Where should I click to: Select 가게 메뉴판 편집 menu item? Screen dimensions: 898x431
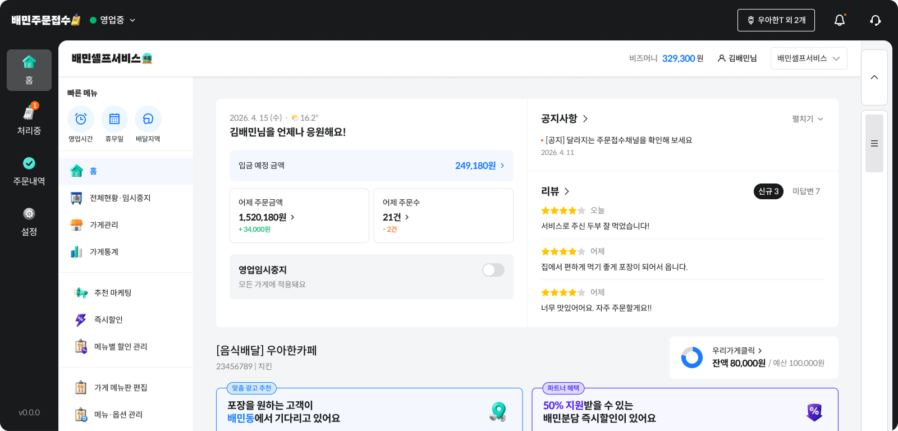click(x=126, y=388)
